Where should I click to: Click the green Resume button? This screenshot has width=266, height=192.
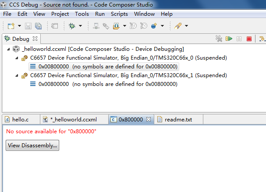(x=229, y=39)
